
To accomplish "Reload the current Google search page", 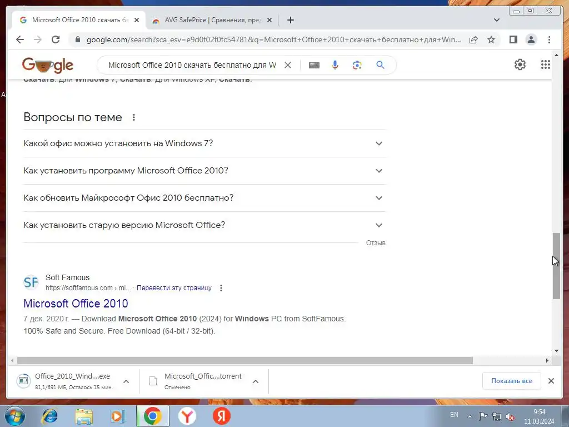I will (56, 39).
